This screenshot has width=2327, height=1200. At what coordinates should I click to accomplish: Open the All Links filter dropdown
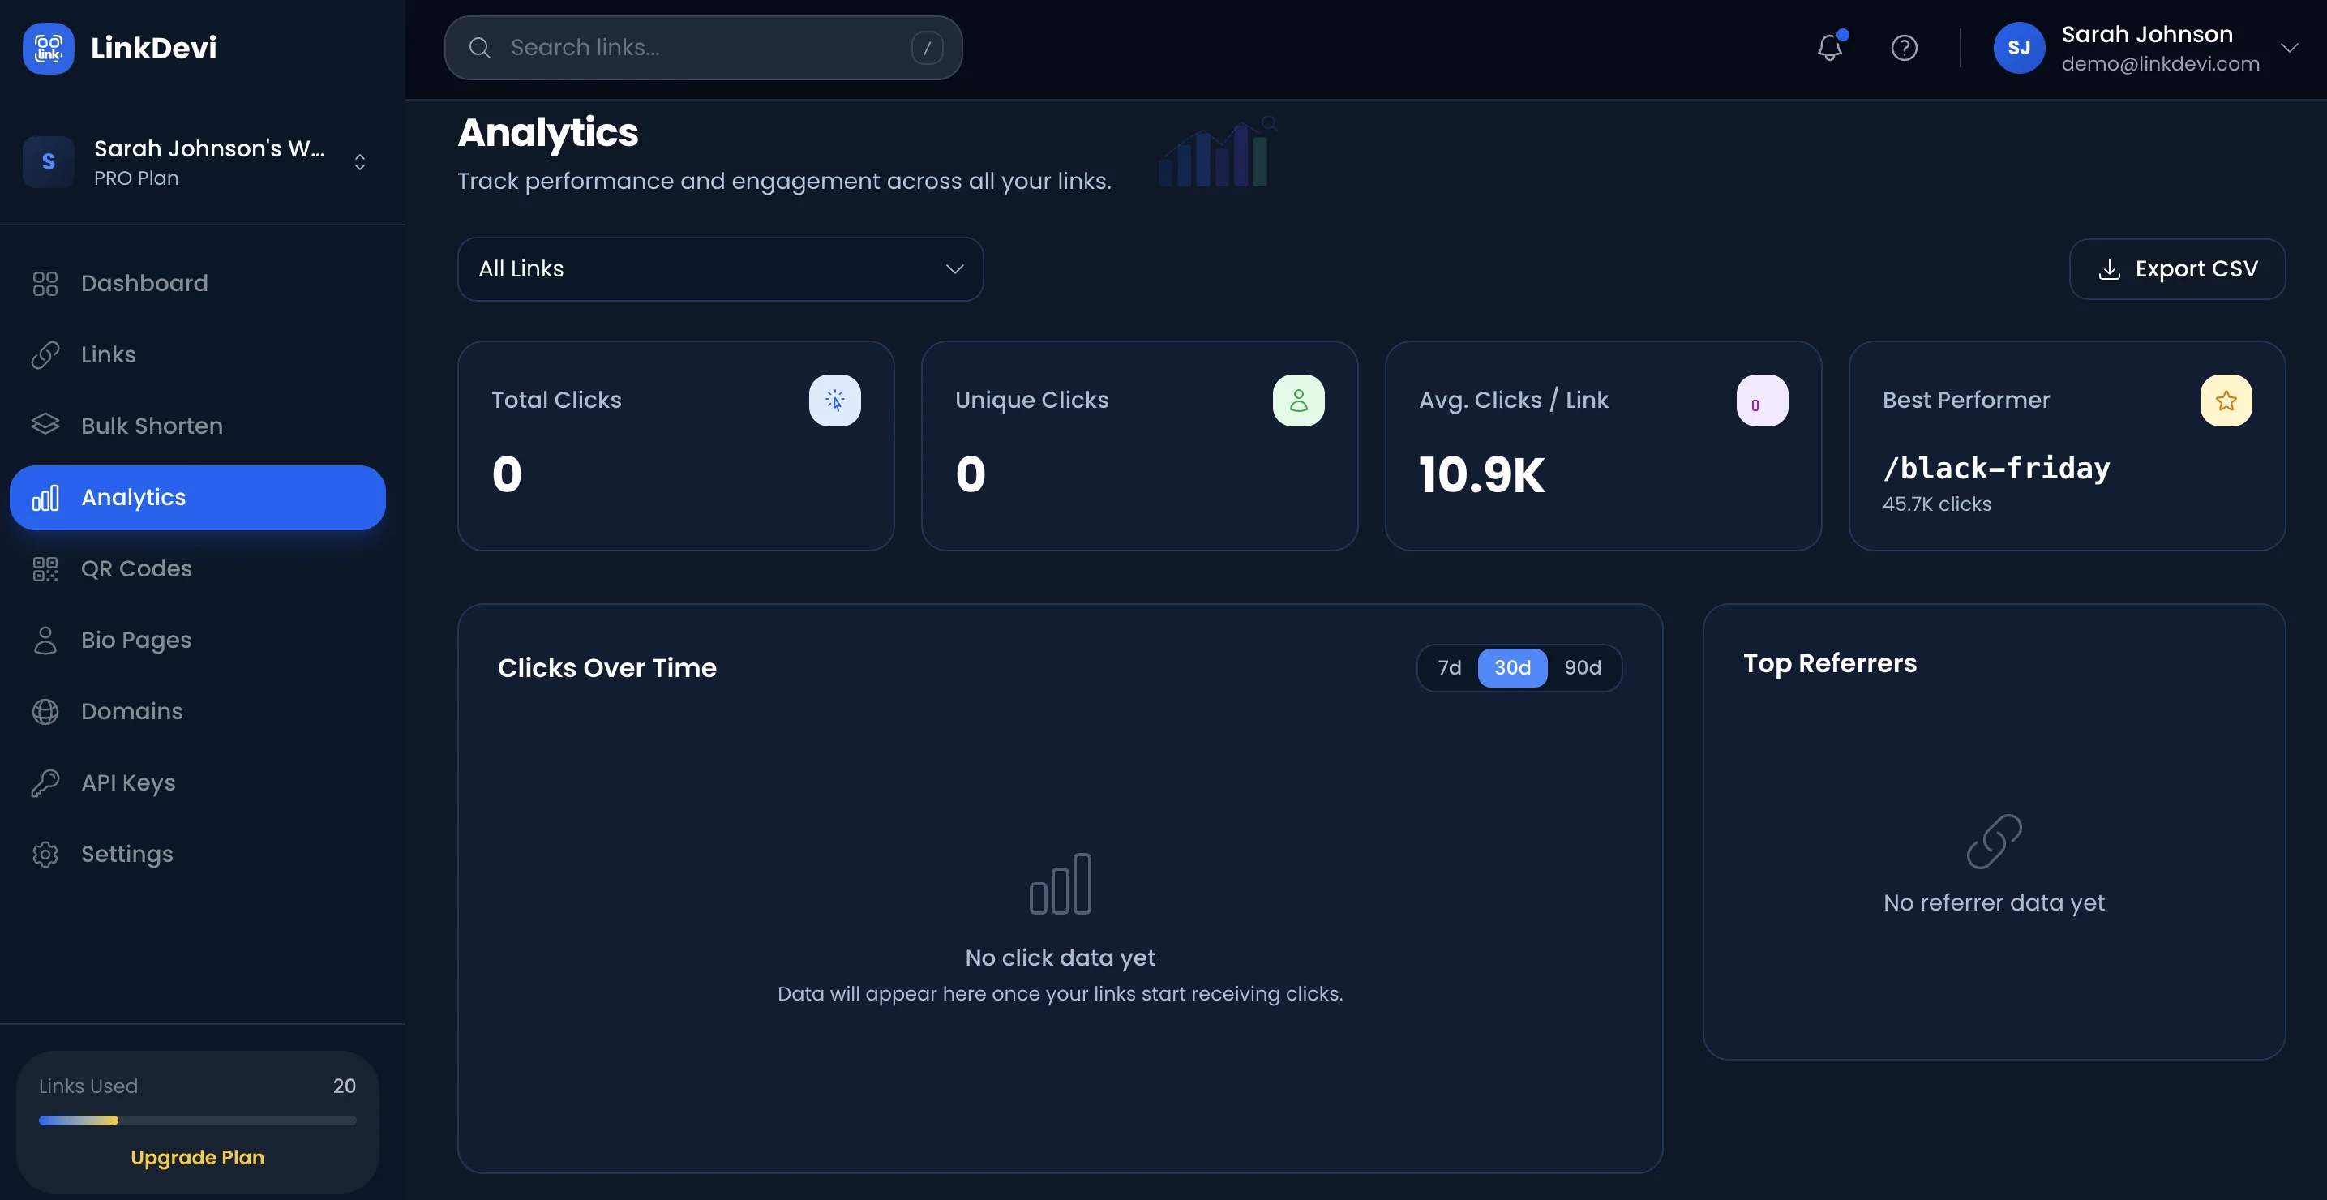720,268
